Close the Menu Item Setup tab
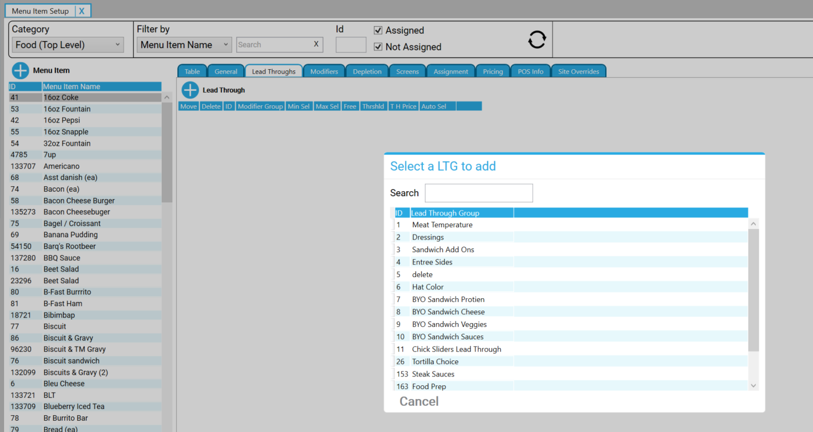The image size is (813, 432). (81, 11)
